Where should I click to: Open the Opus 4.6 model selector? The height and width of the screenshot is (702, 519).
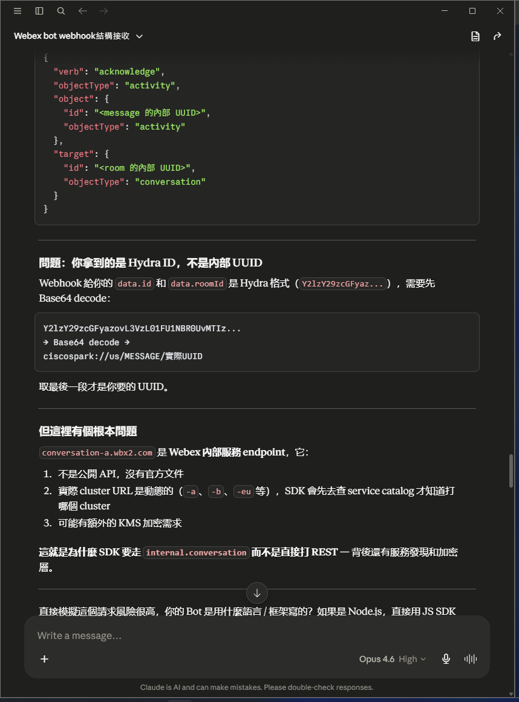click(x=376, y=659)
